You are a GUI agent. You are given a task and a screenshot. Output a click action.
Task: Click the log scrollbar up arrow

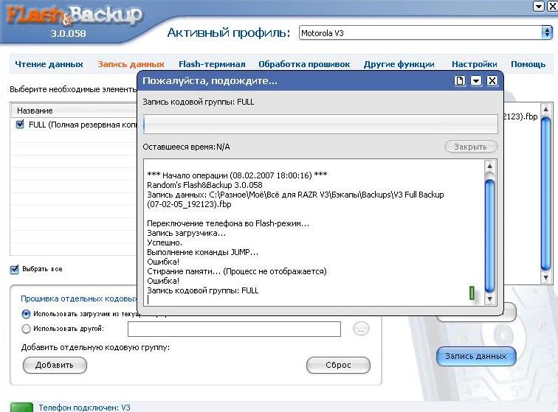pos(490,166)
